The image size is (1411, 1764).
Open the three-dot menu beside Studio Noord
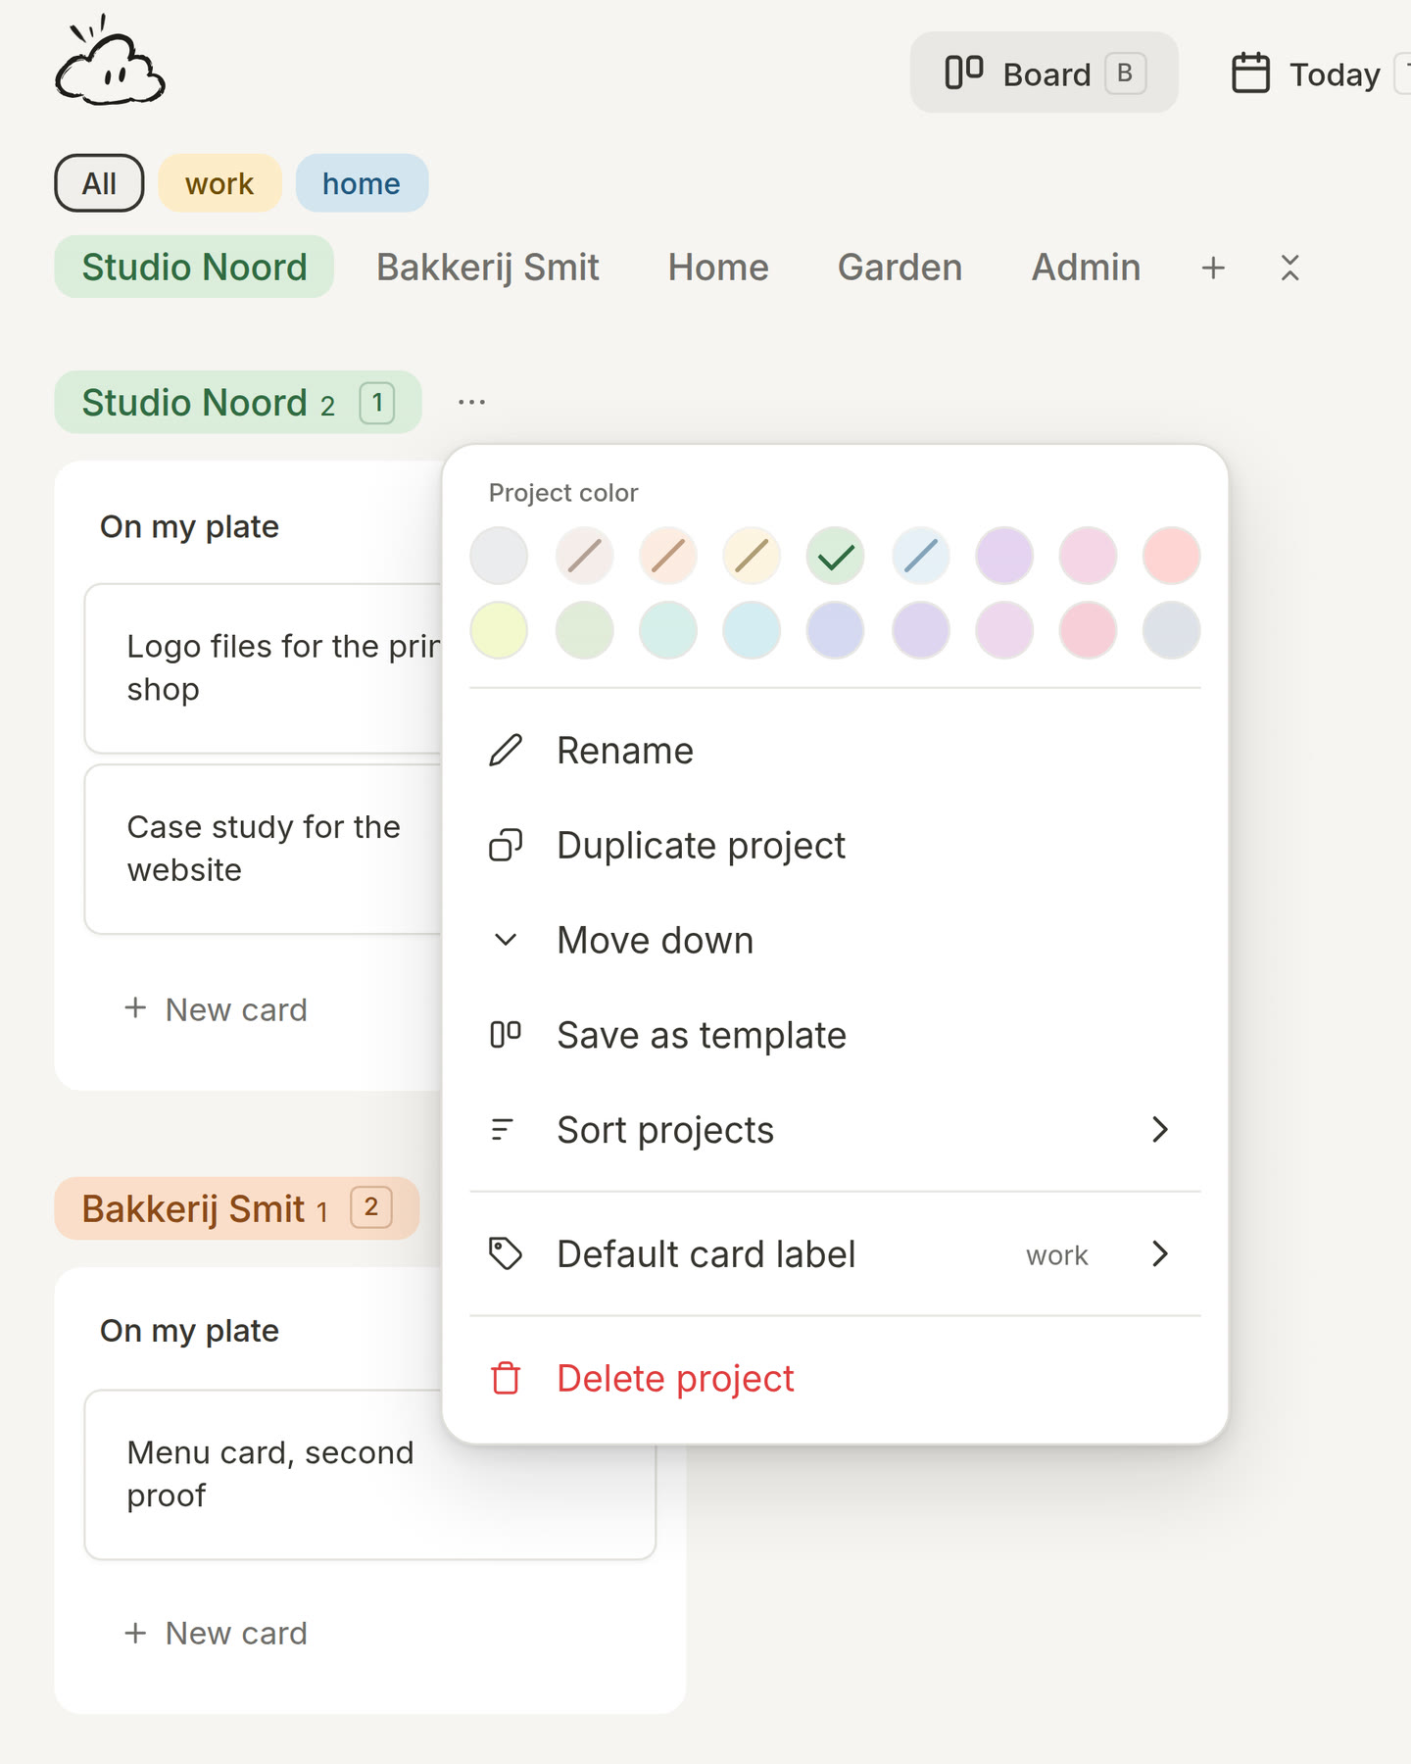(x=471, y=402)
